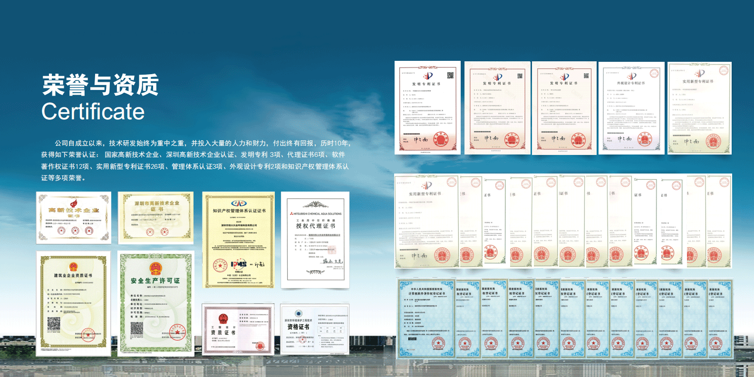The image size is (754, 377).
Task: Click the 荣誉与资质 heading
Action: coord(100,85)
